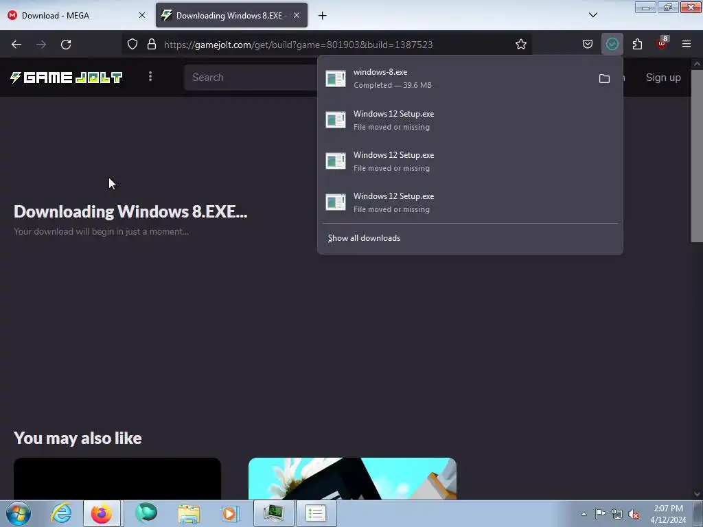Screen dimensions: 703x527
Task: Click Show all downloads
Action: point(364,238)
